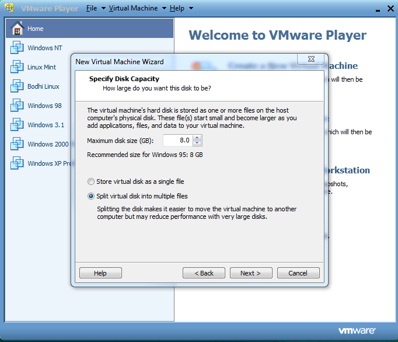This screenshot has width=398, height=342.
Task: Expand the Help menu dropdown arrow
Action: (191, 8)
